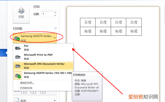
Task: Select Microsoft XPS Document Writer
Action: pos(43,66)
